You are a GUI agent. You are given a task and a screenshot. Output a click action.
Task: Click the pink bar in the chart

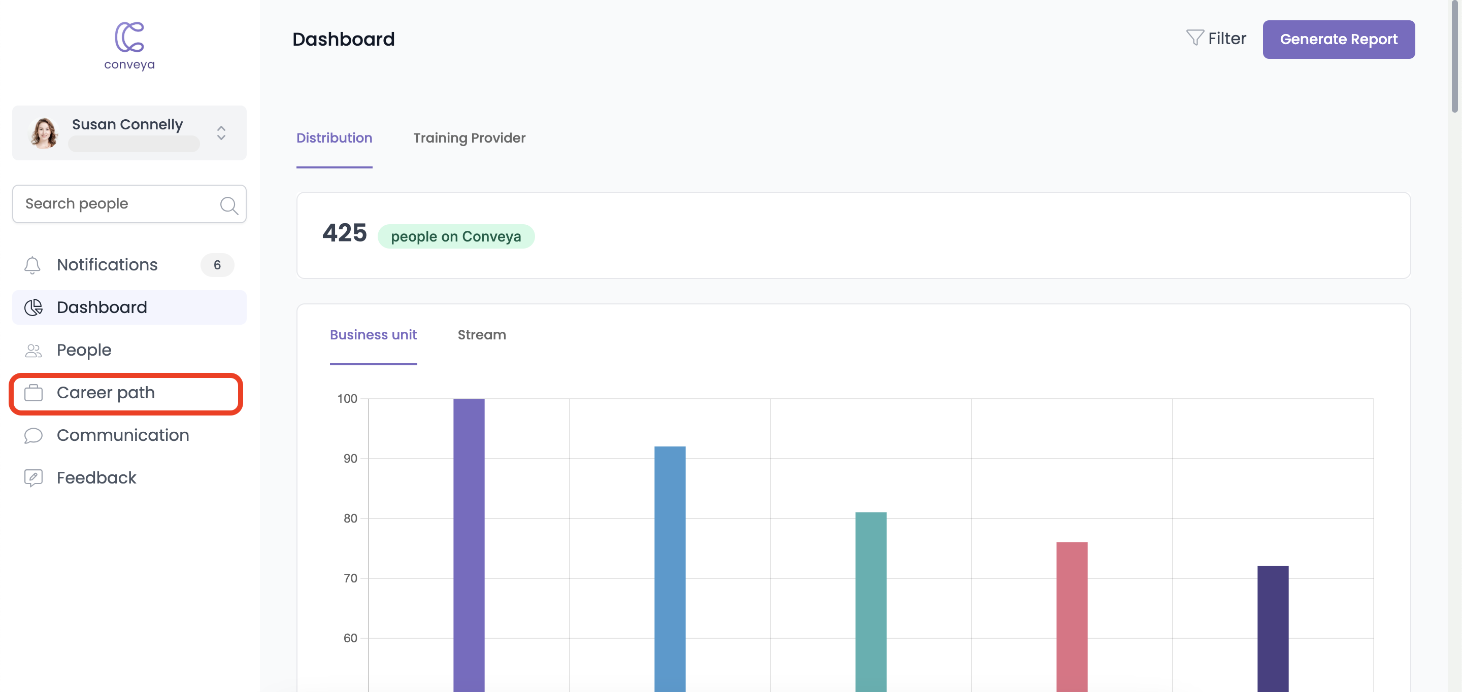click(1072, 617)
